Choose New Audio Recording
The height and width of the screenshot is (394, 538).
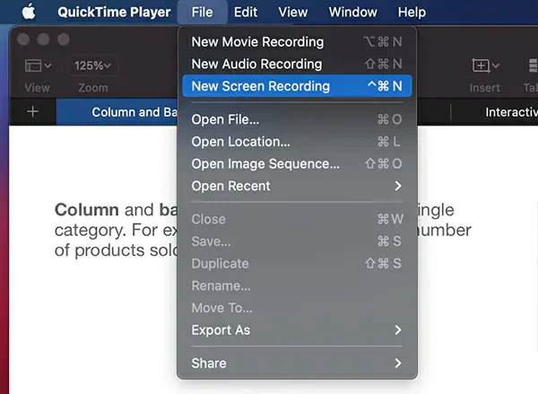click(296, 64)
